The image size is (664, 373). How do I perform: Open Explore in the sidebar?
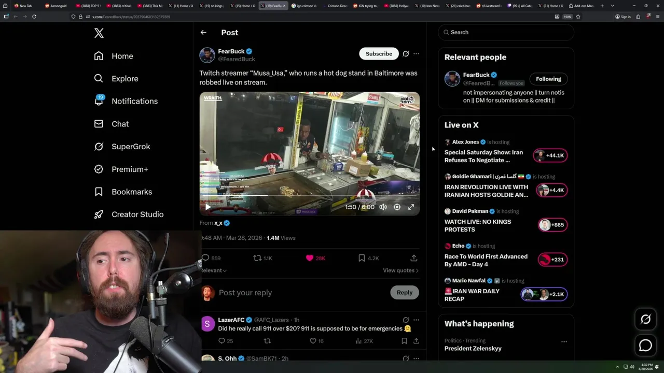point(116,79)
